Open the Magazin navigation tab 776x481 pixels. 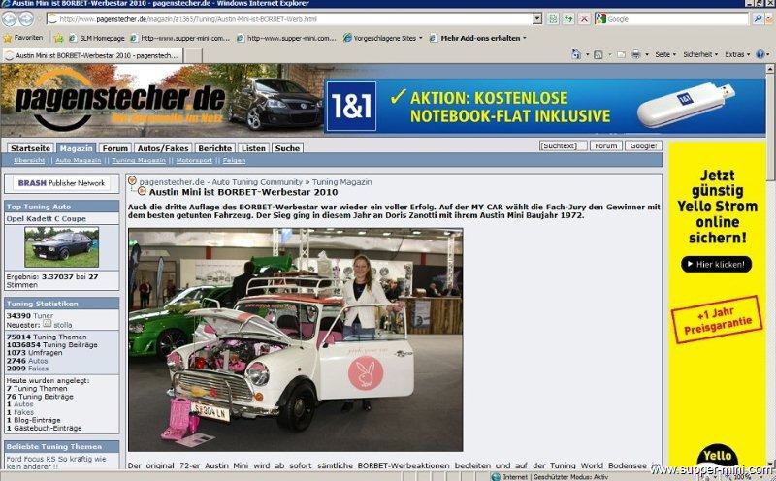77,148
